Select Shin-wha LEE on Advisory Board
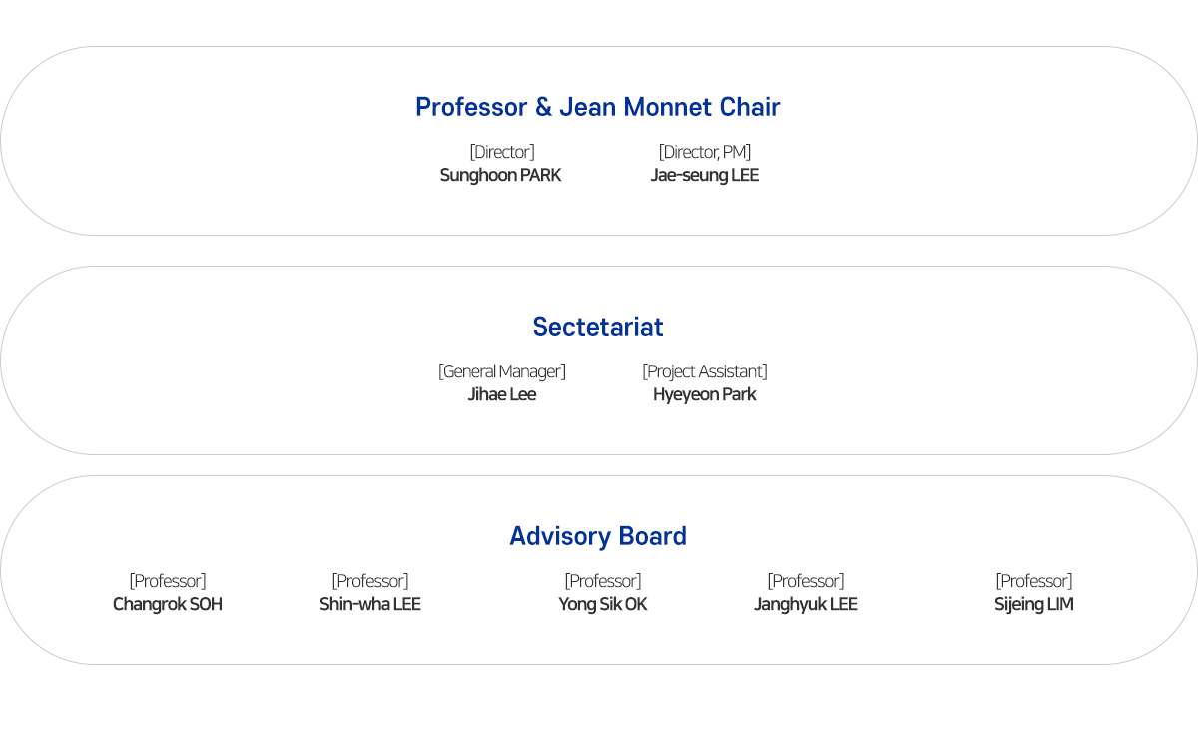The width and height of the screenshot is (1198, 734). point(369,604)
